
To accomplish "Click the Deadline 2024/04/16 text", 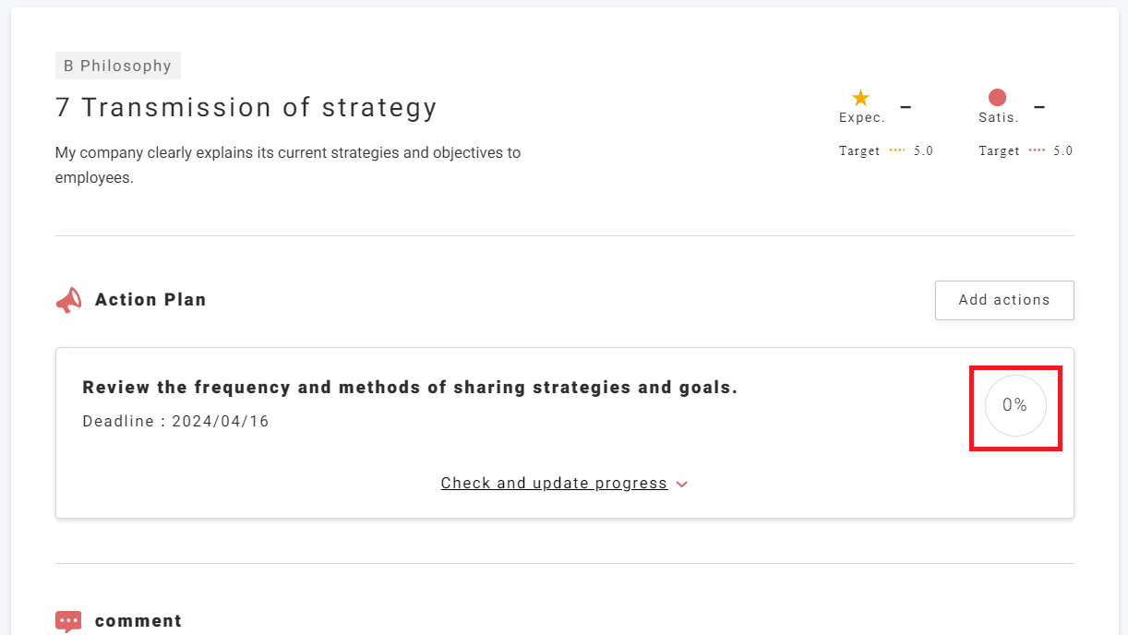I will pos(175,422).
